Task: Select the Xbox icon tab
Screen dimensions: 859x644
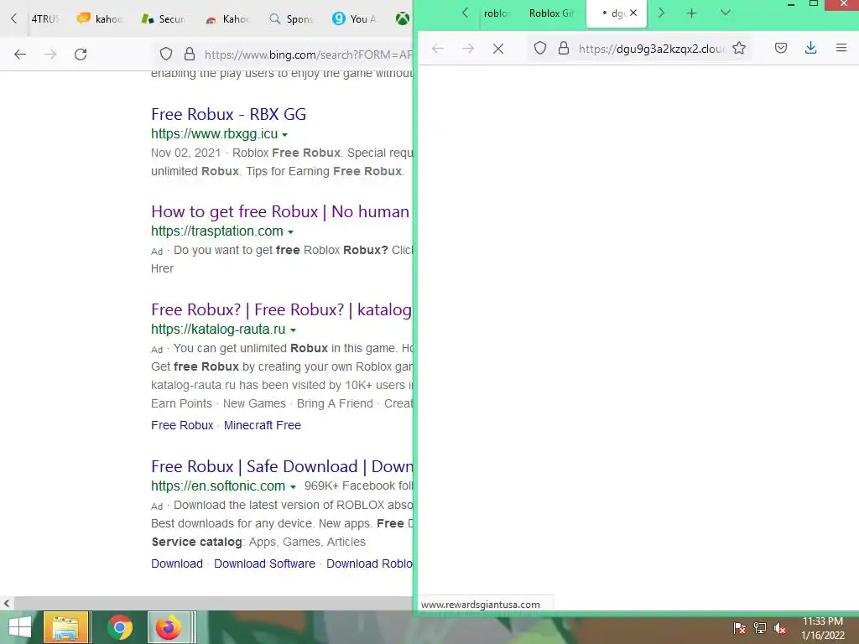Action: coord(403,18)
